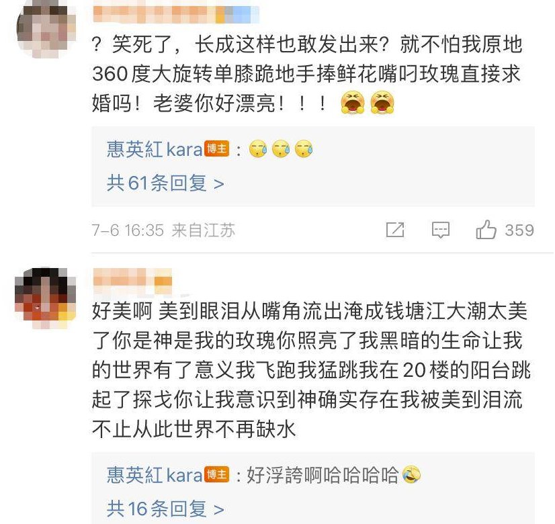Open 惠英紅 kara profile in first reply
The width and height of the screenshot is (555, 524).
click(x=155, y=149)
